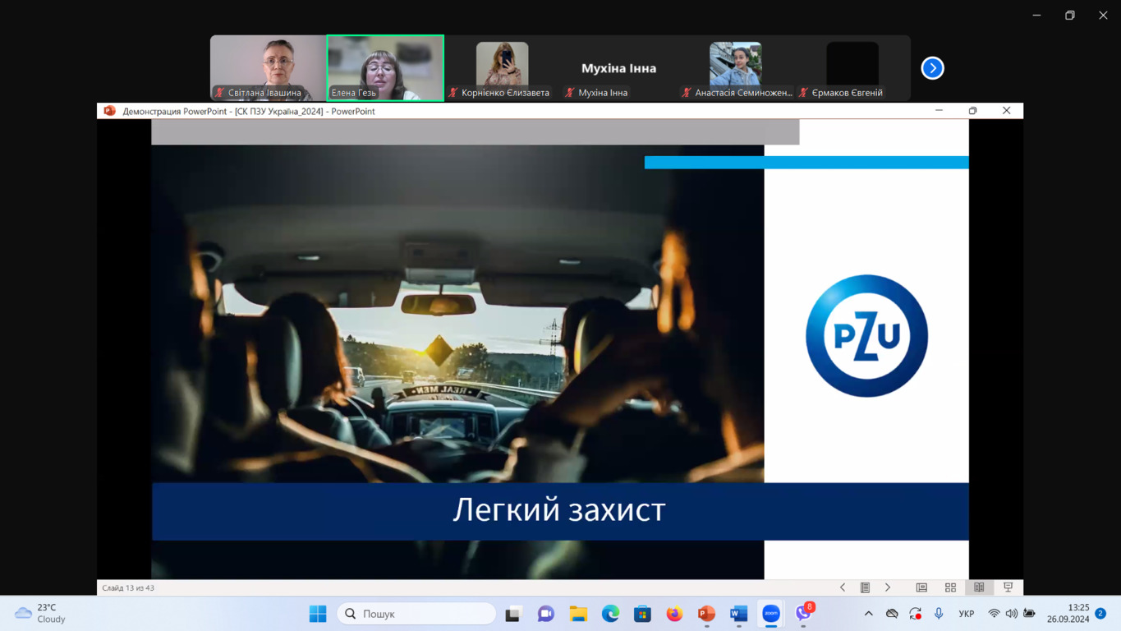The width and height of the screenshot is (1121, 631).
Task: Minimize the PowerPoint demonstration window
Action: point(939,111)
